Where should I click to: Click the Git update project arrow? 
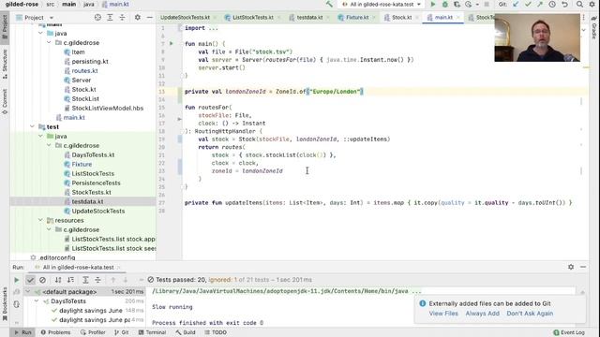point(516,4)
